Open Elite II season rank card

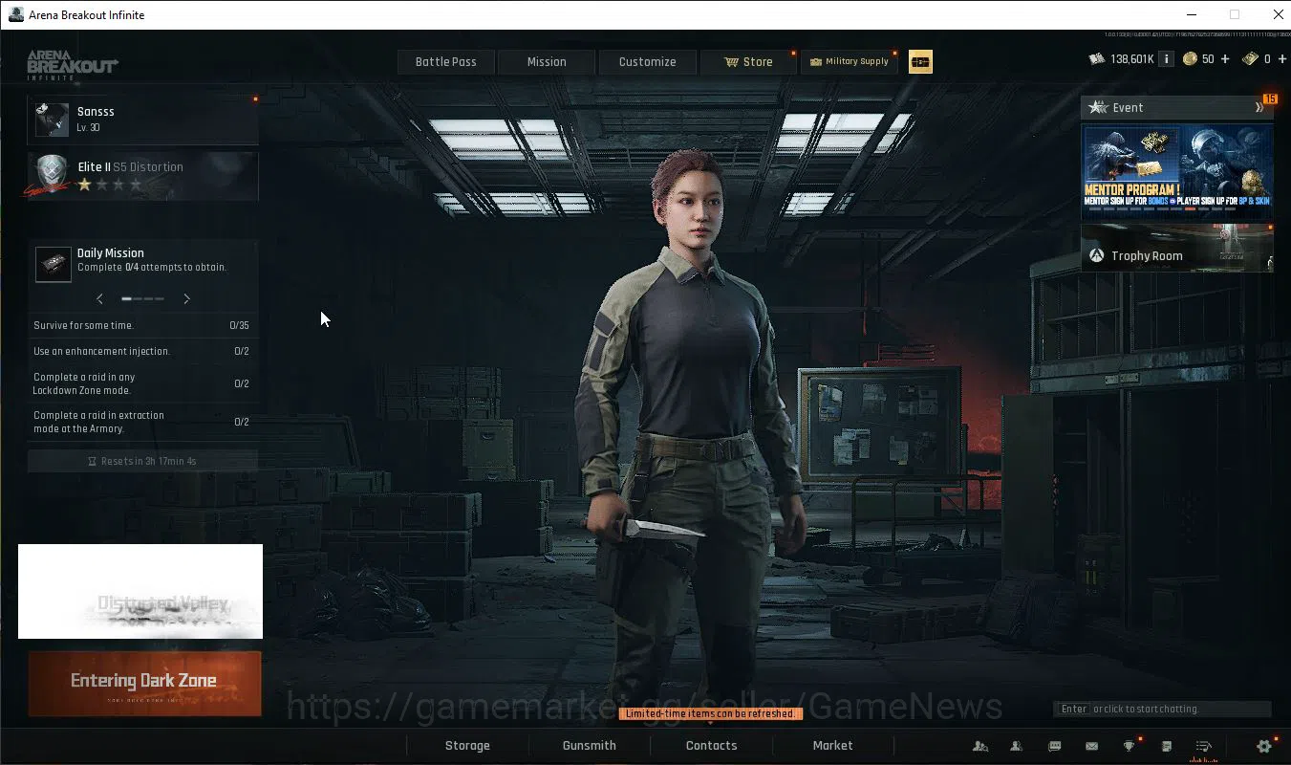tap(143, 176)
